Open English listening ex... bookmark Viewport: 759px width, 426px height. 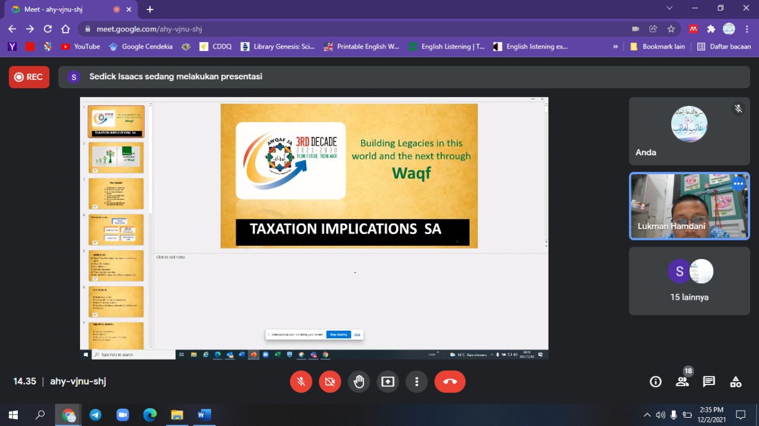531,46
